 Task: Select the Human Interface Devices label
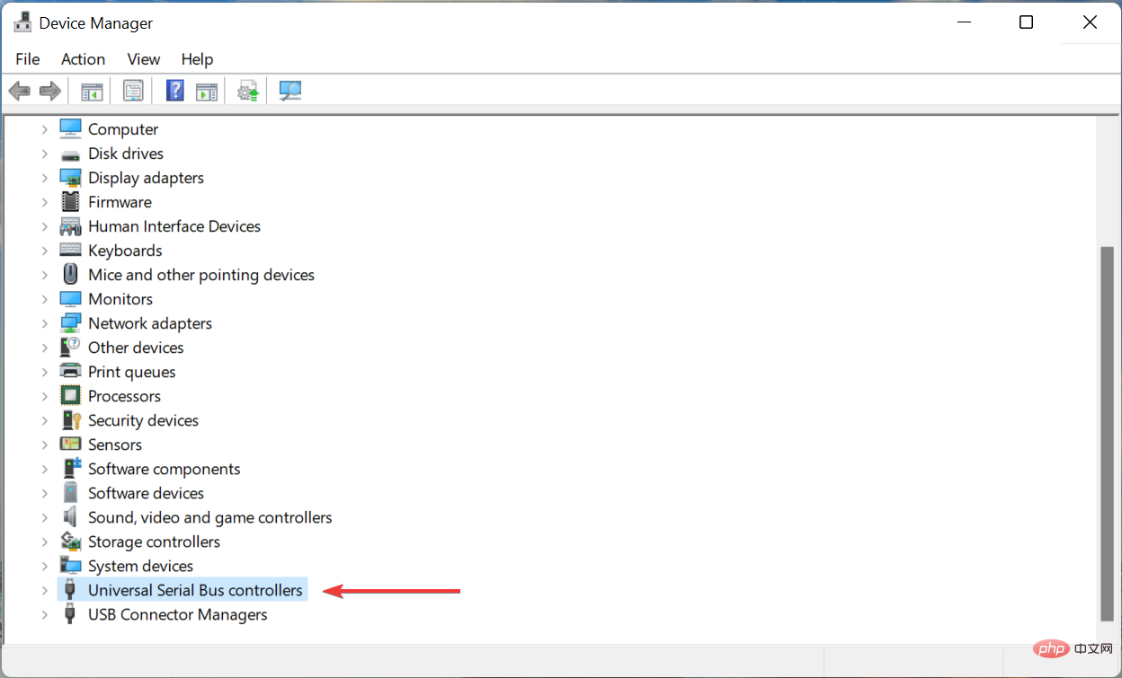(x=174, y=226)
